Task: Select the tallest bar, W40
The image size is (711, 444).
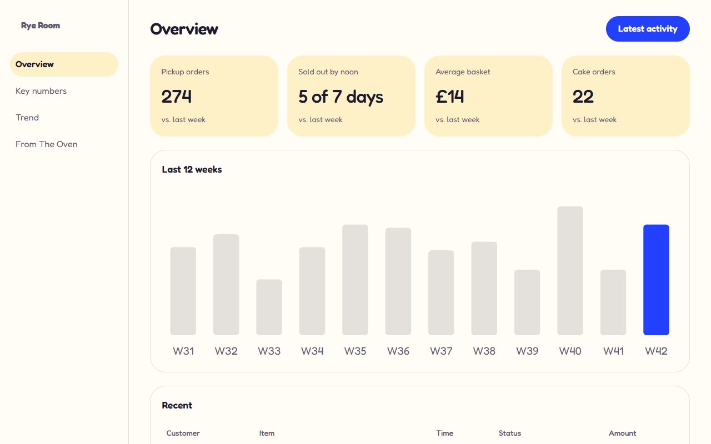Action: (x=570, y=271)
